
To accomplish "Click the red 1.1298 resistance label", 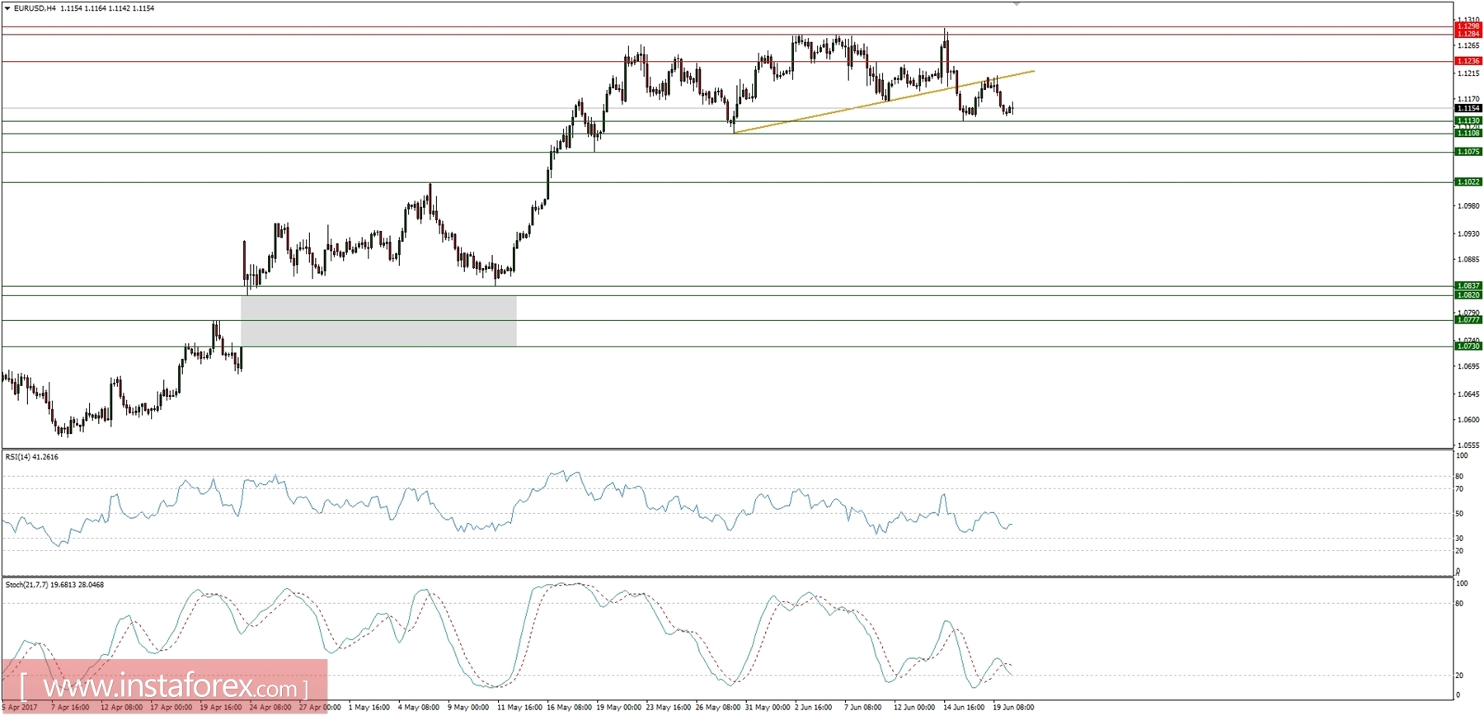I will click(x=1468, y=26).
